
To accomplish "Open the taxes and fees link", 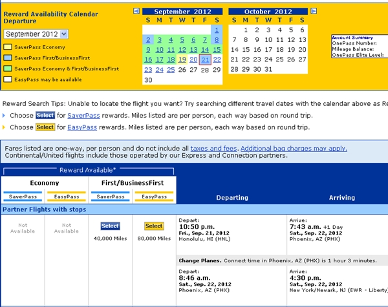I will [213, 149].
